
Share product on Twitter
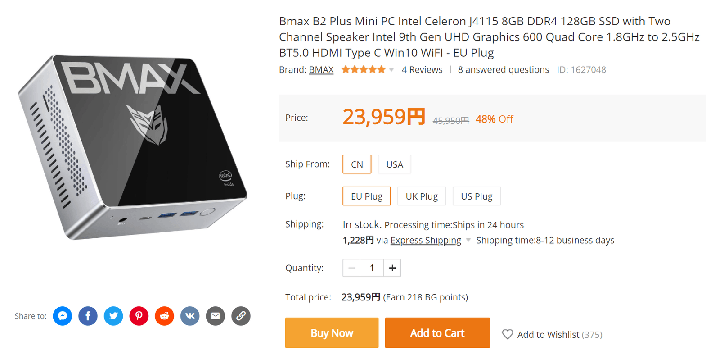pos(113,316)
